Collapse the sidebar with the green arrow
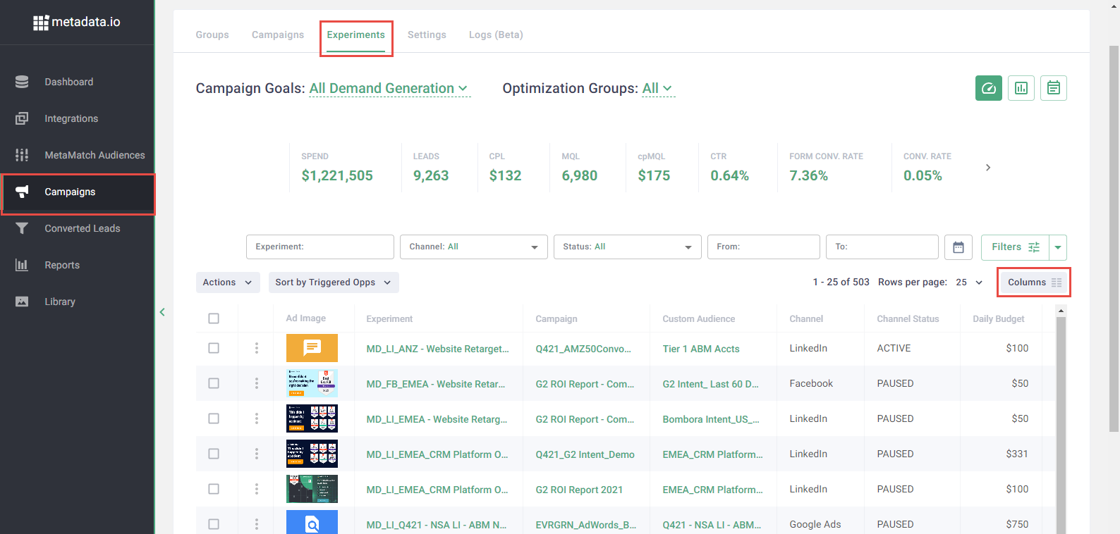 [x=162, y=312]
